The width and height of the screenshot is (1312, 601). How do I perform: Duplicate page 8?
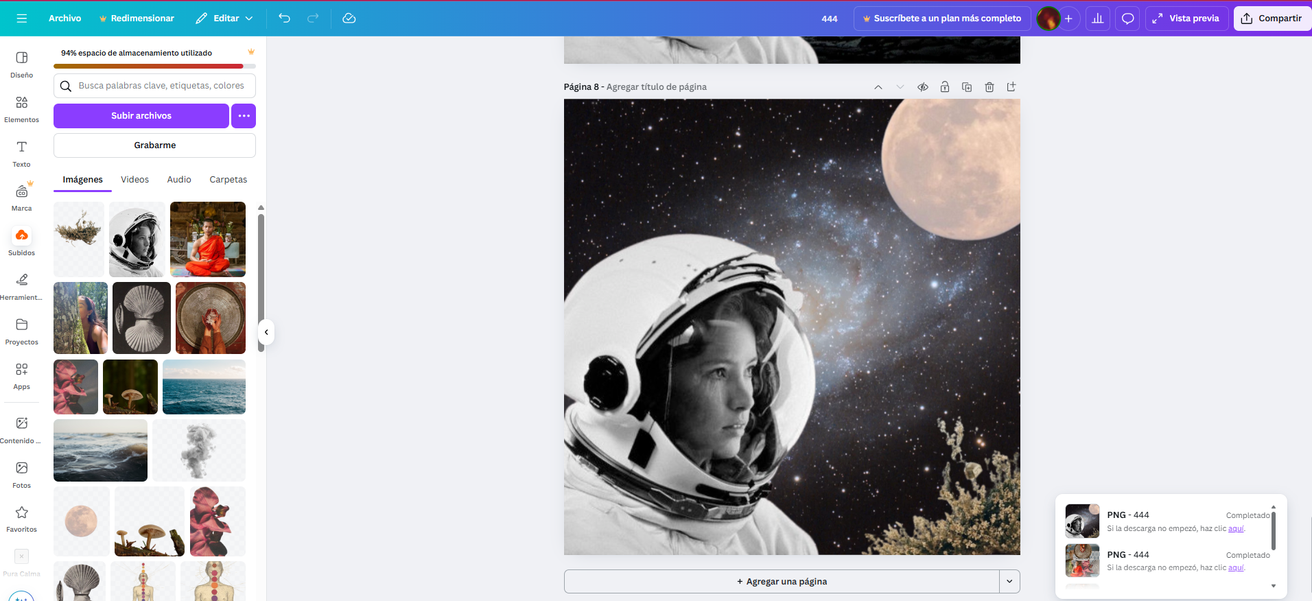967,87
